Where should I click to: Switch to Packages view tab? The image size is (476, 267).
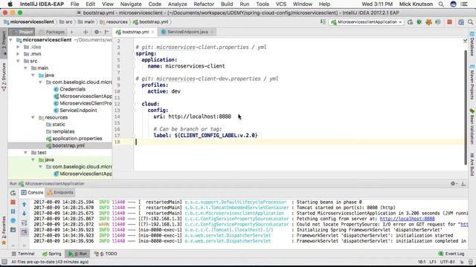(52, 32)
